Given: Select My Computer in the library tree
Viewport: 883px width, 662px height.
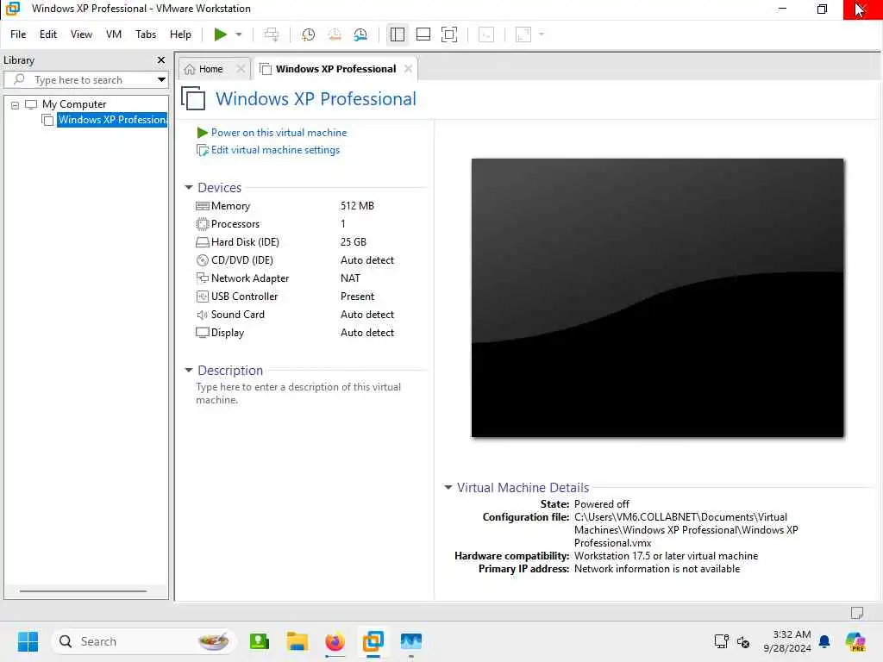Looking at the screenshot, I should (x=74, y=104).
